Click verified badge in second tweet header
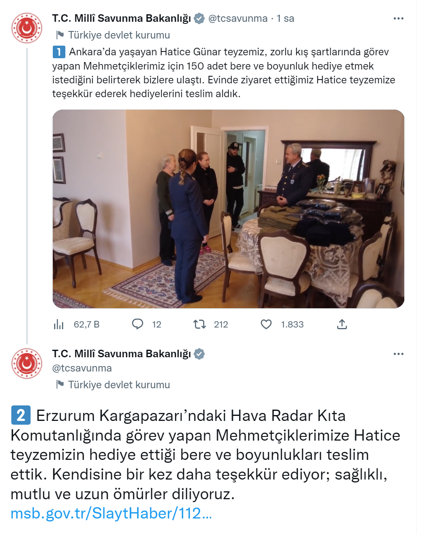 tap(199, 354)
